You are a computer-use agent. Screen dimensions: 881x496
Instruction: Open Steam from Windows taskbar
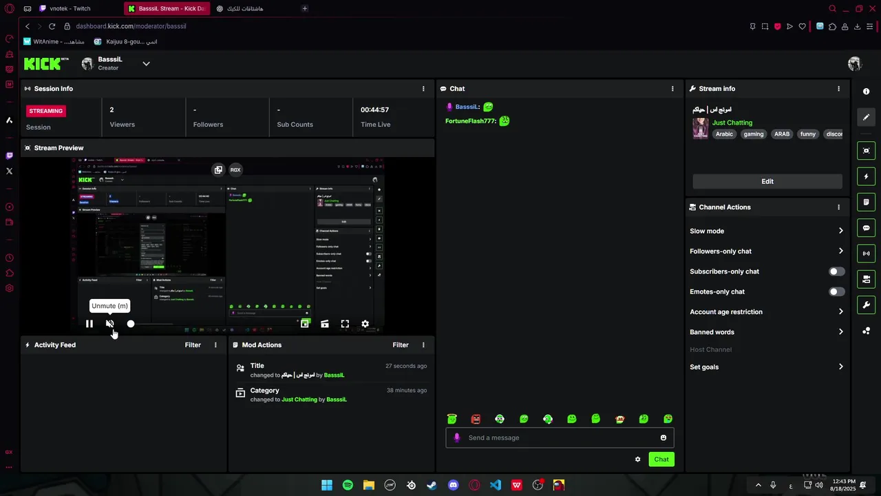pyautogui.click(x=432, y=485)
